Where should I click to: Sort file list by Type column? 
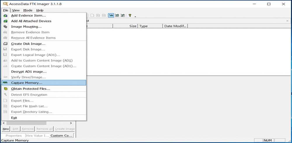[x=150, y=26]
